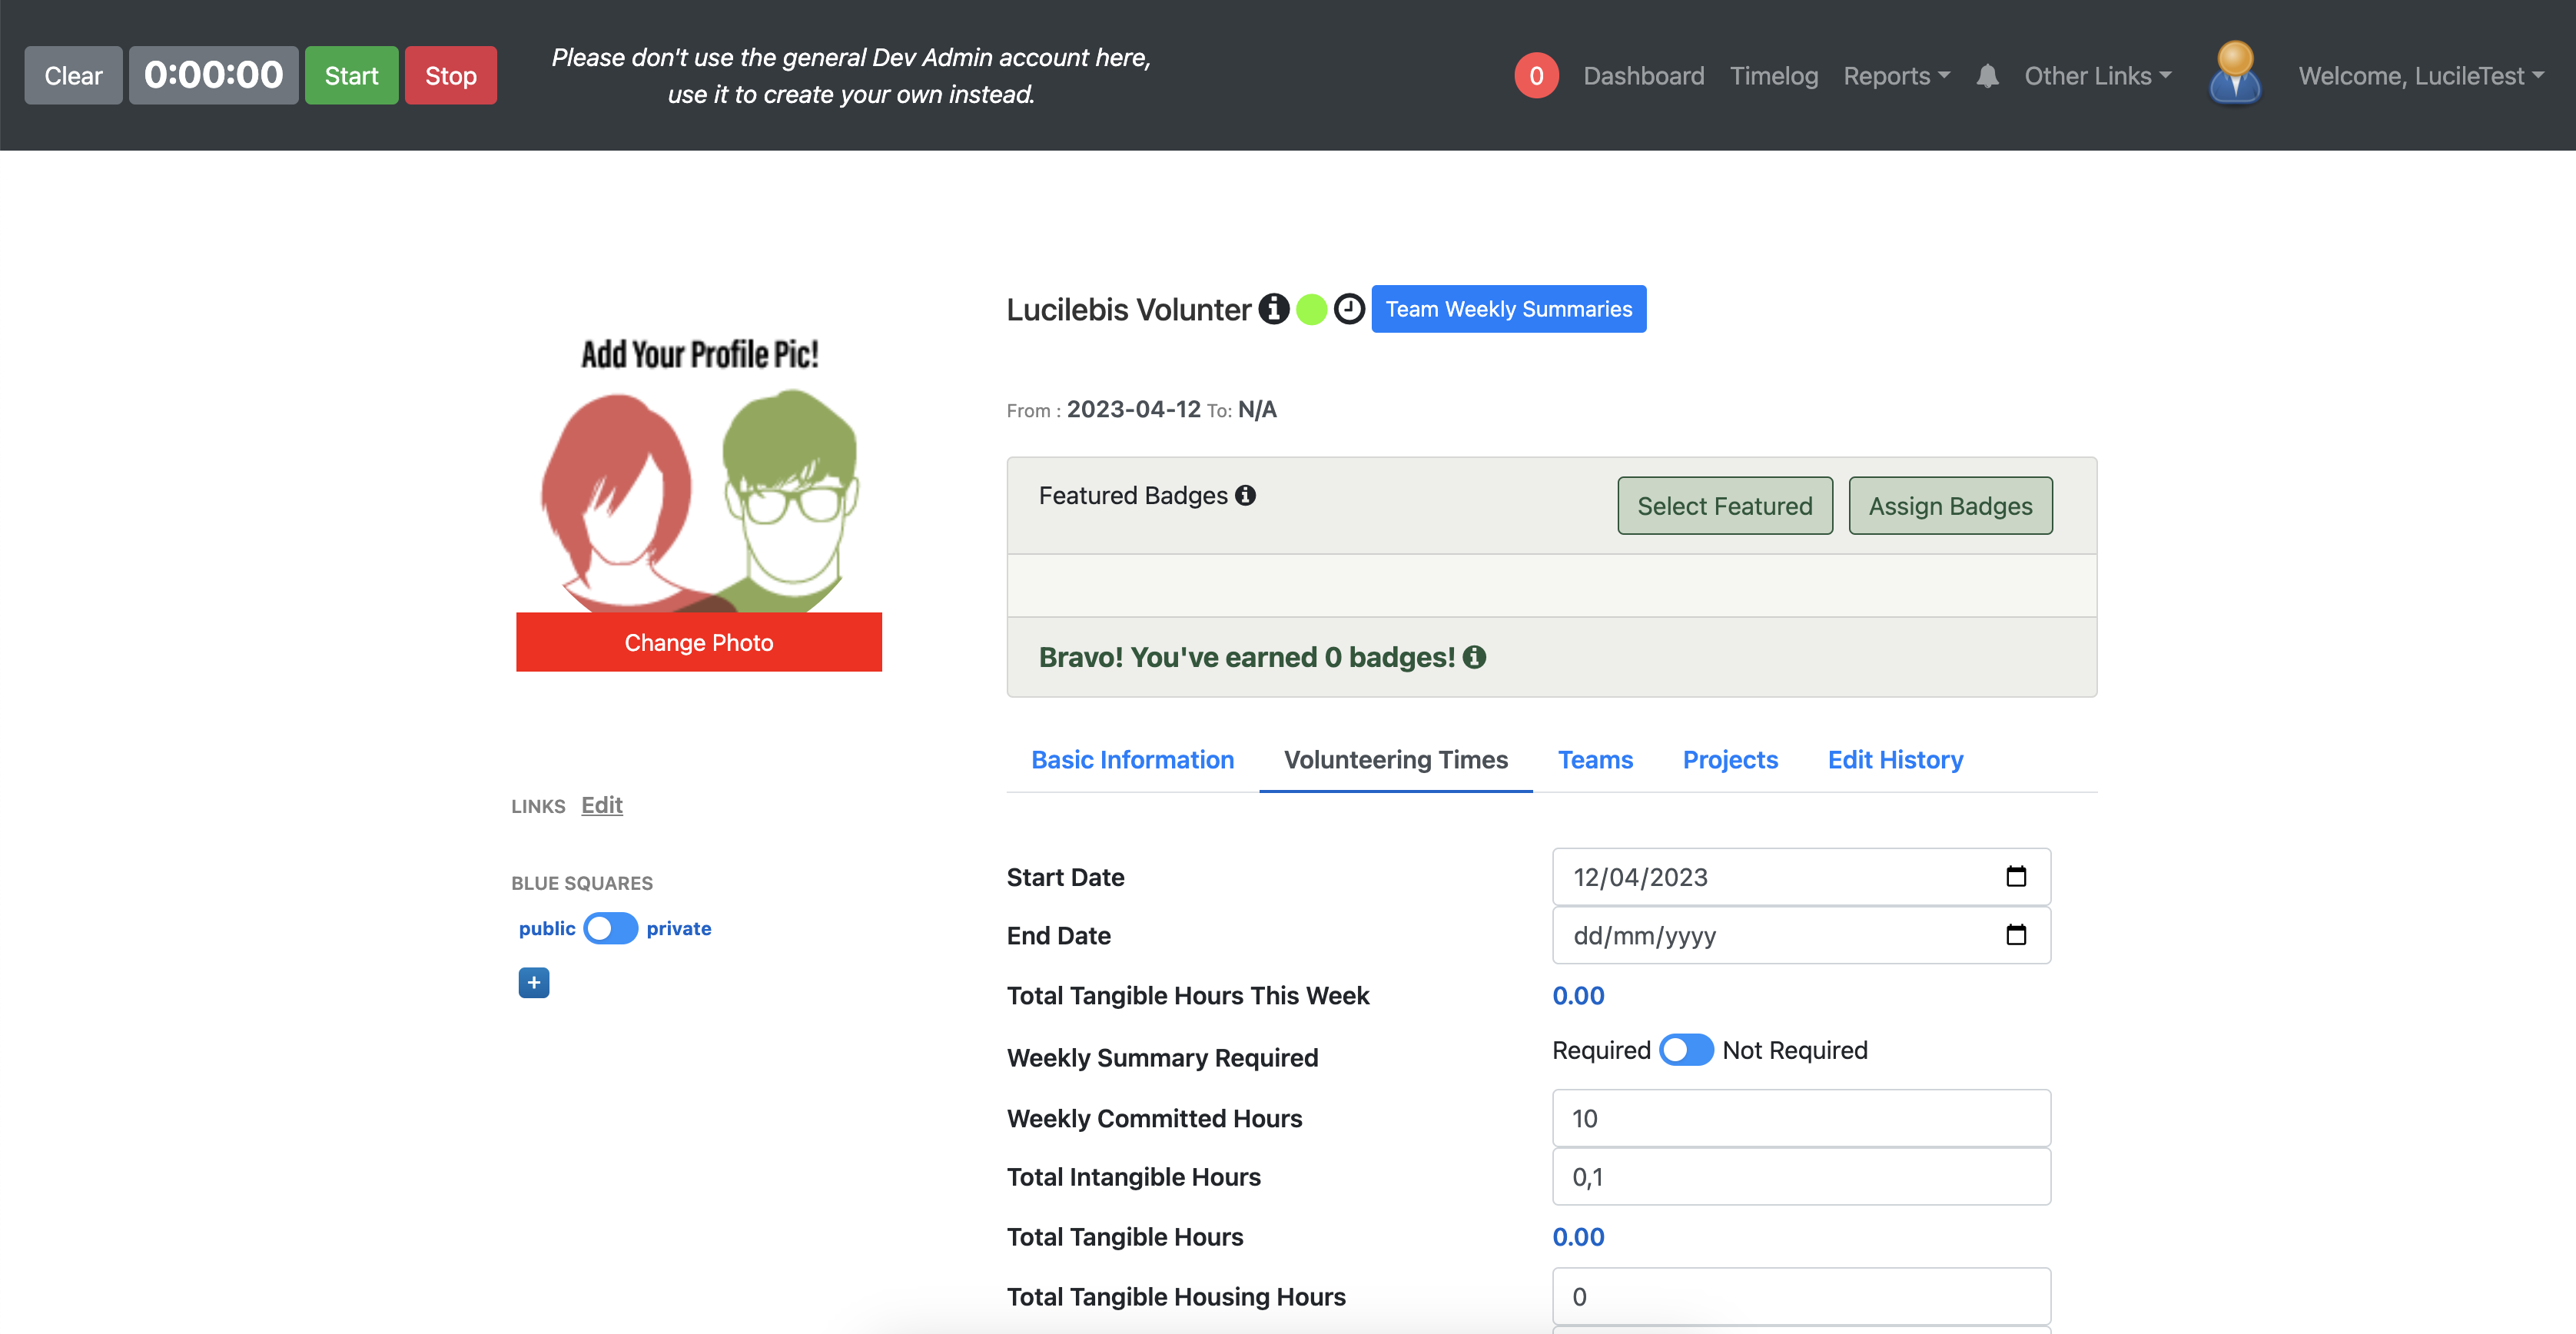The height and width of the screenshot is (1334, 2576).
Task: Open Timelog from navbar
Action: (x=1774, y=76)
